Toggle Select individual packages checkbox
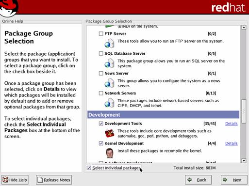This screenshot has height=186, width=249. 89,168
